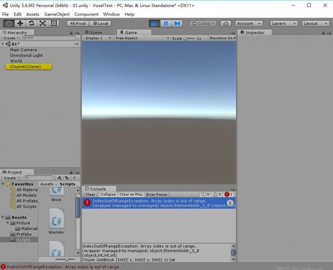Click the Hierarchy search field
333x270 pixels.
(x=49, y=38)
